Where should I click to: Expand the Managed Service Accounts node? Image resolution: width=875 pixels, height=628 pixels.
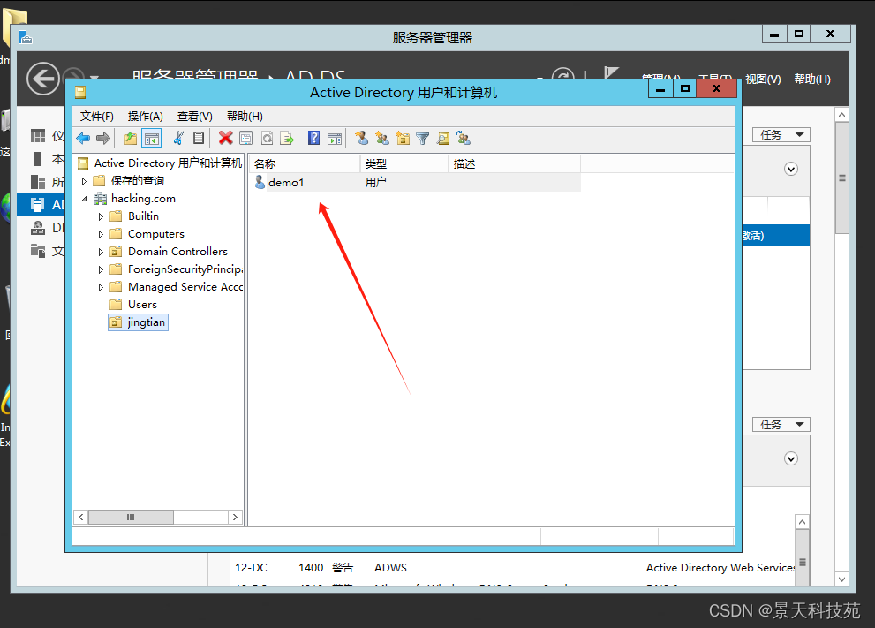click(101, 287)
